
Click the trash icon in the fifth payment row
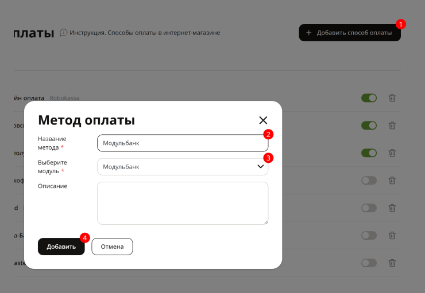(392, 208)
